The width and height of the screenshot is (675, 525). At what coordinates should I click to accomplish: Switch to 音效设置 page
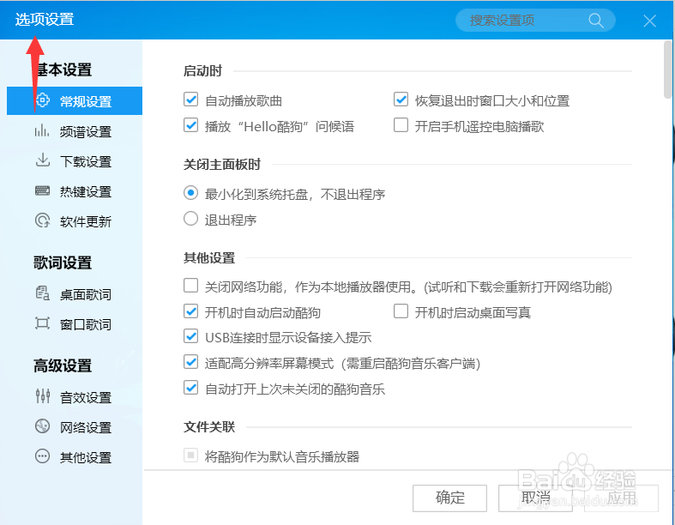(75, 396)
